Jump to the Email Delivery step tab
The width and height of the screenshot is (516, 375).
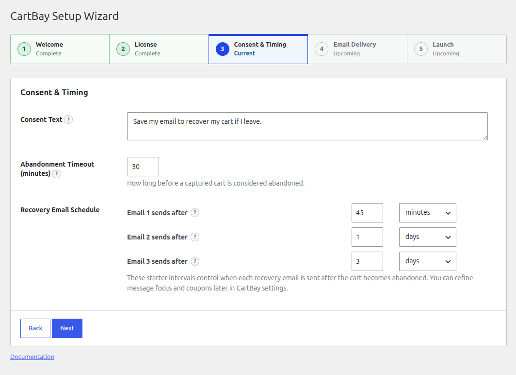[357, 49]
